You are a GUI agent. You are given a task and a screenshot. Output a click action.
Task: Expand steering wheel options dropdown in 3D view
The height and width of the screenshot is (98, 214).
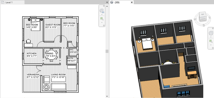tap(211, 37)
